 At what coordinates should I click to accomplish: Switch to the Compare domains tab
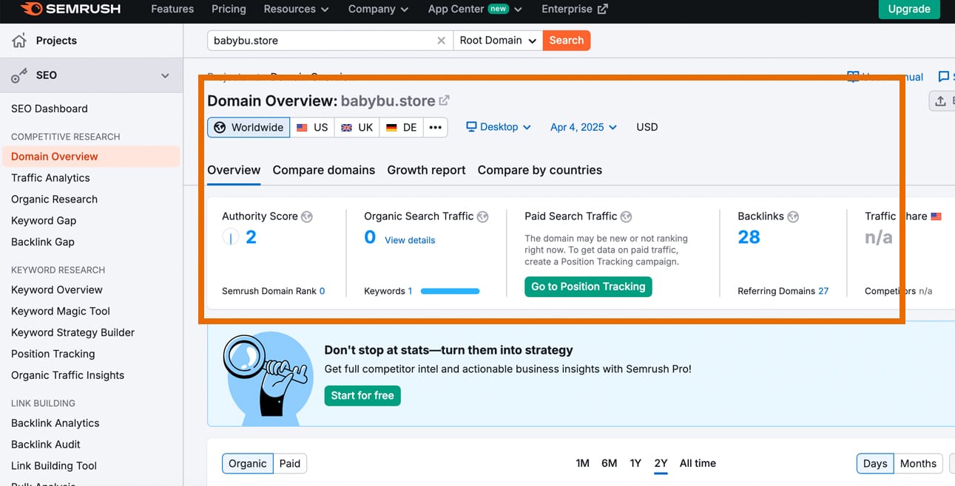click(x=324, y=170)
